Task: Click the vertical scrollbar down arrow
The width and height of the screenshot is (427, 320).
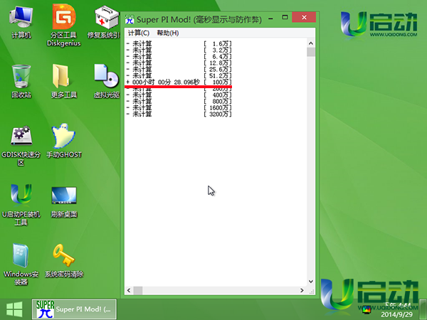Action: [x=311, y=282]
